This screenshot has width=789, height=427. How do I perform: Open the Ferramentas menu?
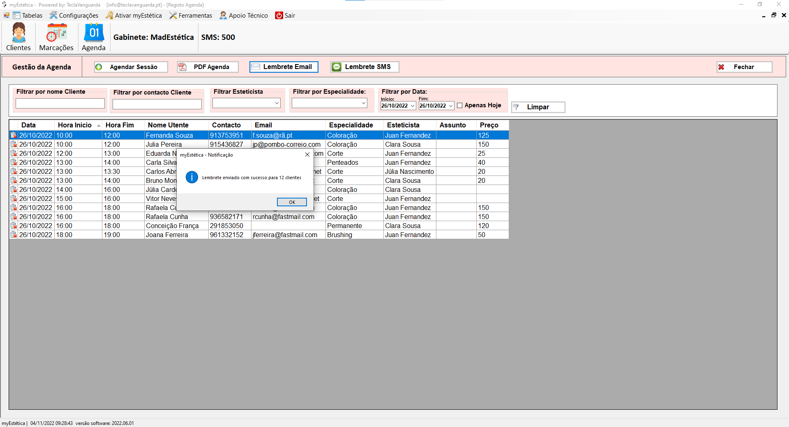(x=191, y=16)
